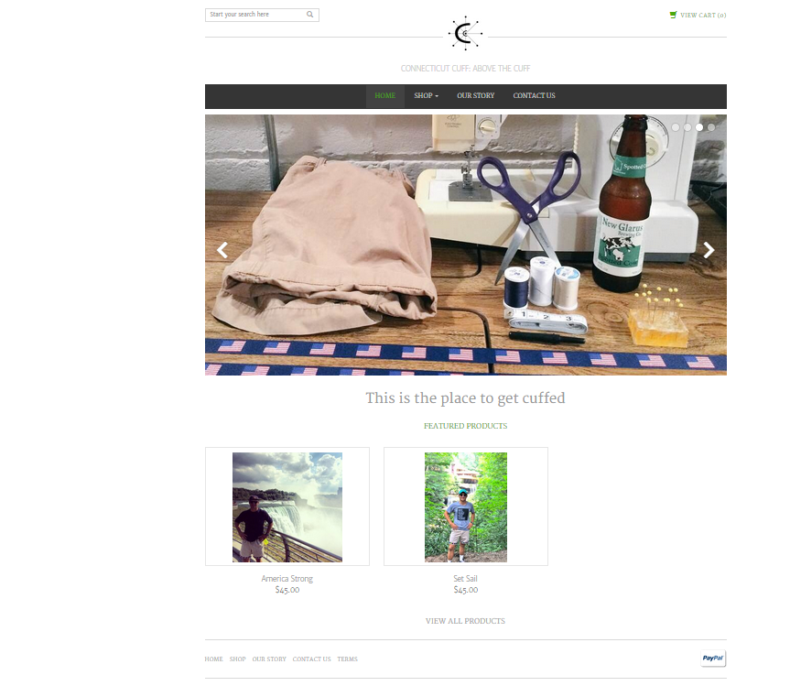Expand the Shop dropdown in the navigation bar
This screenshot has height=686, width=790.
(x=427, y=96)
